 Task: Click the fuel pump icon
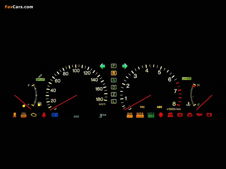39,104
